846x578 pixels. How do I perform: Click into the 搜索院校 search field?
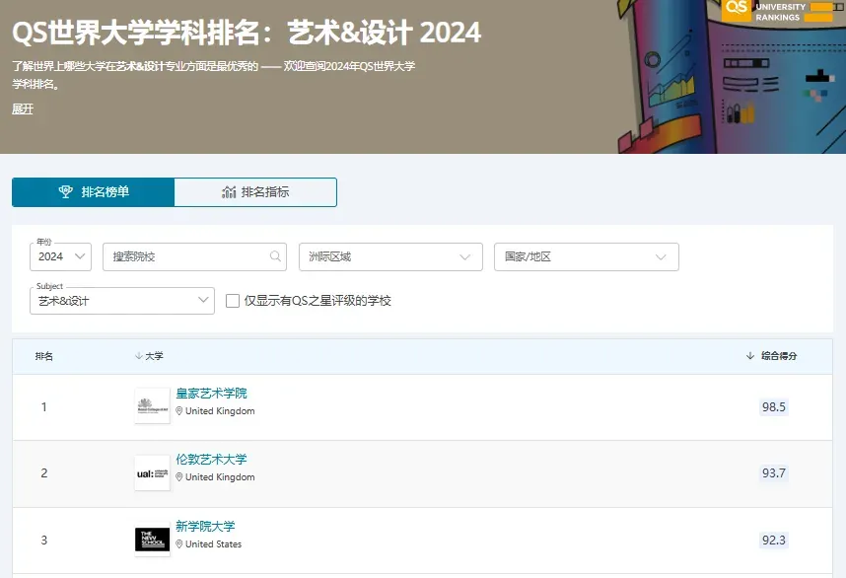coord(185,256)
